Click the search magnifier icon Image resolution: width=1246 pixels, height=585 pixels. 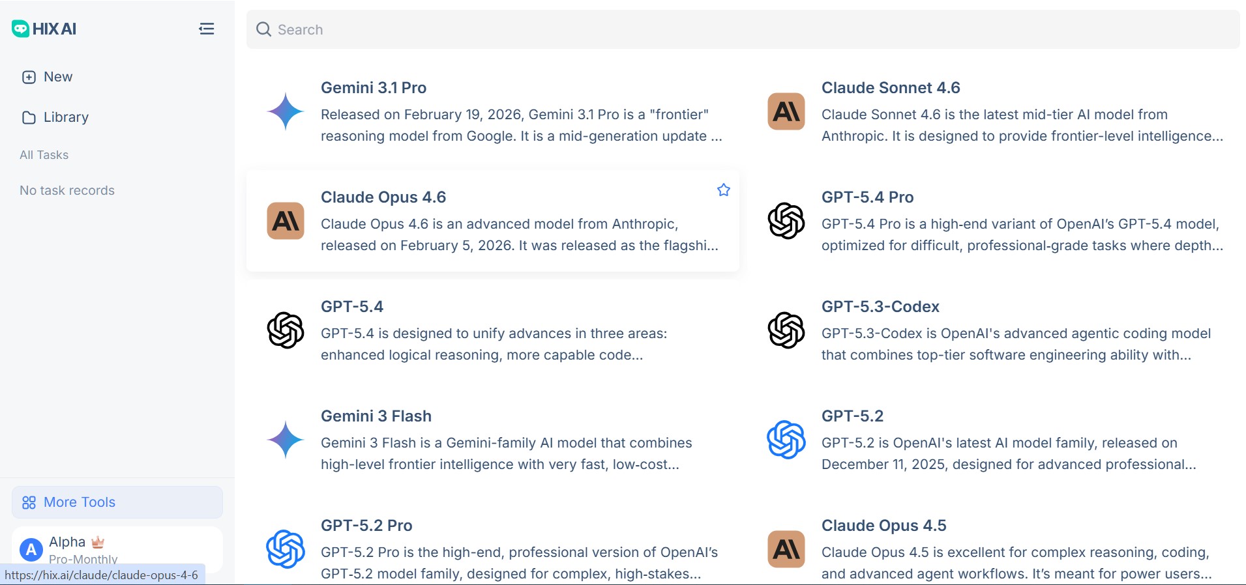click(263, 29)
